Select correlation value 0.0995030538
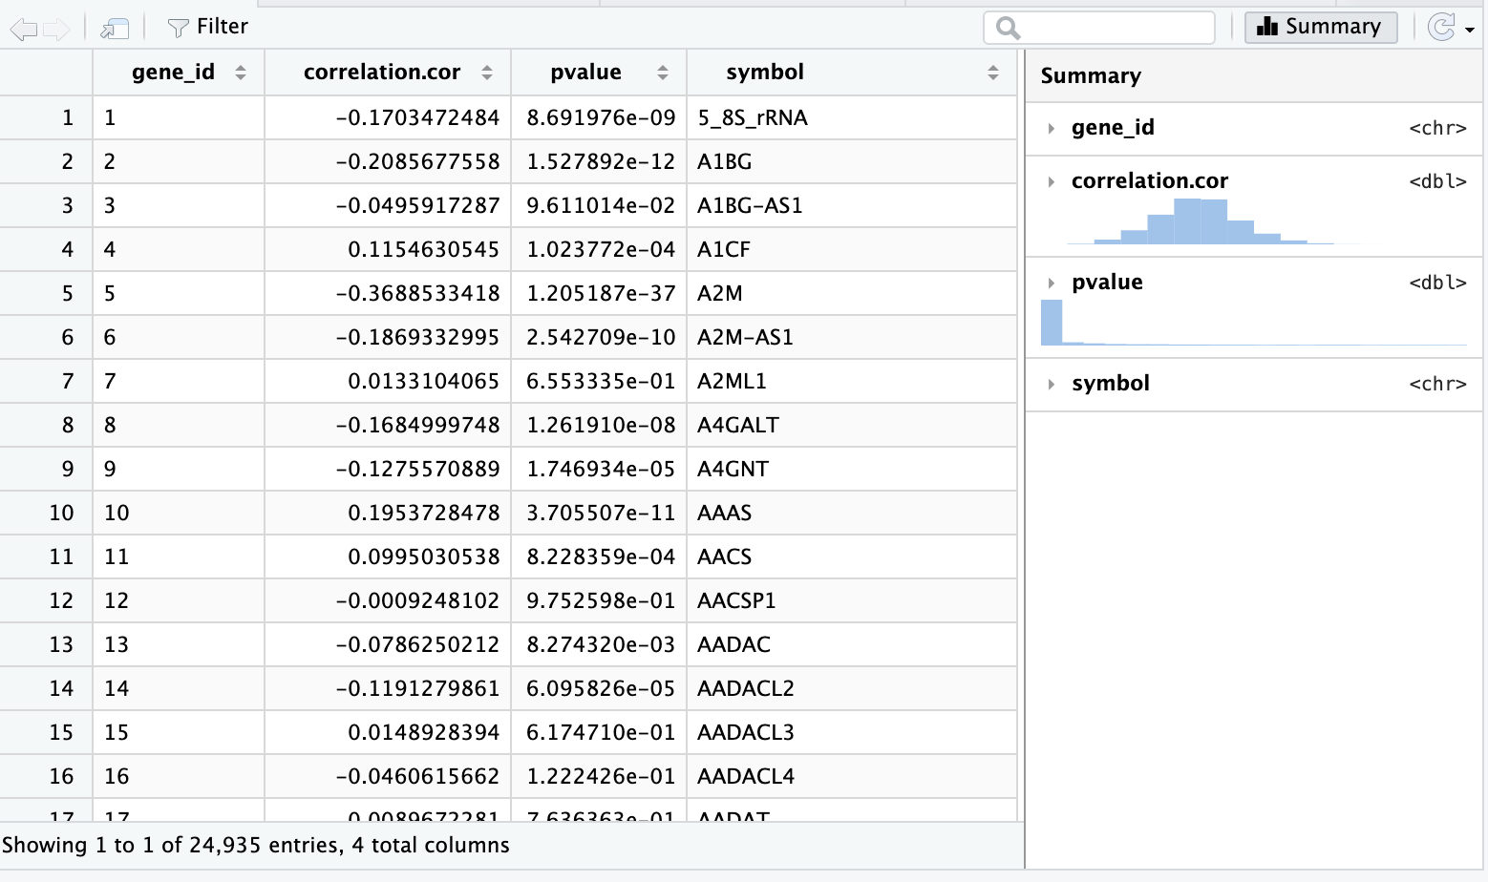The image size is (1488, 882). tap(388, 556)
